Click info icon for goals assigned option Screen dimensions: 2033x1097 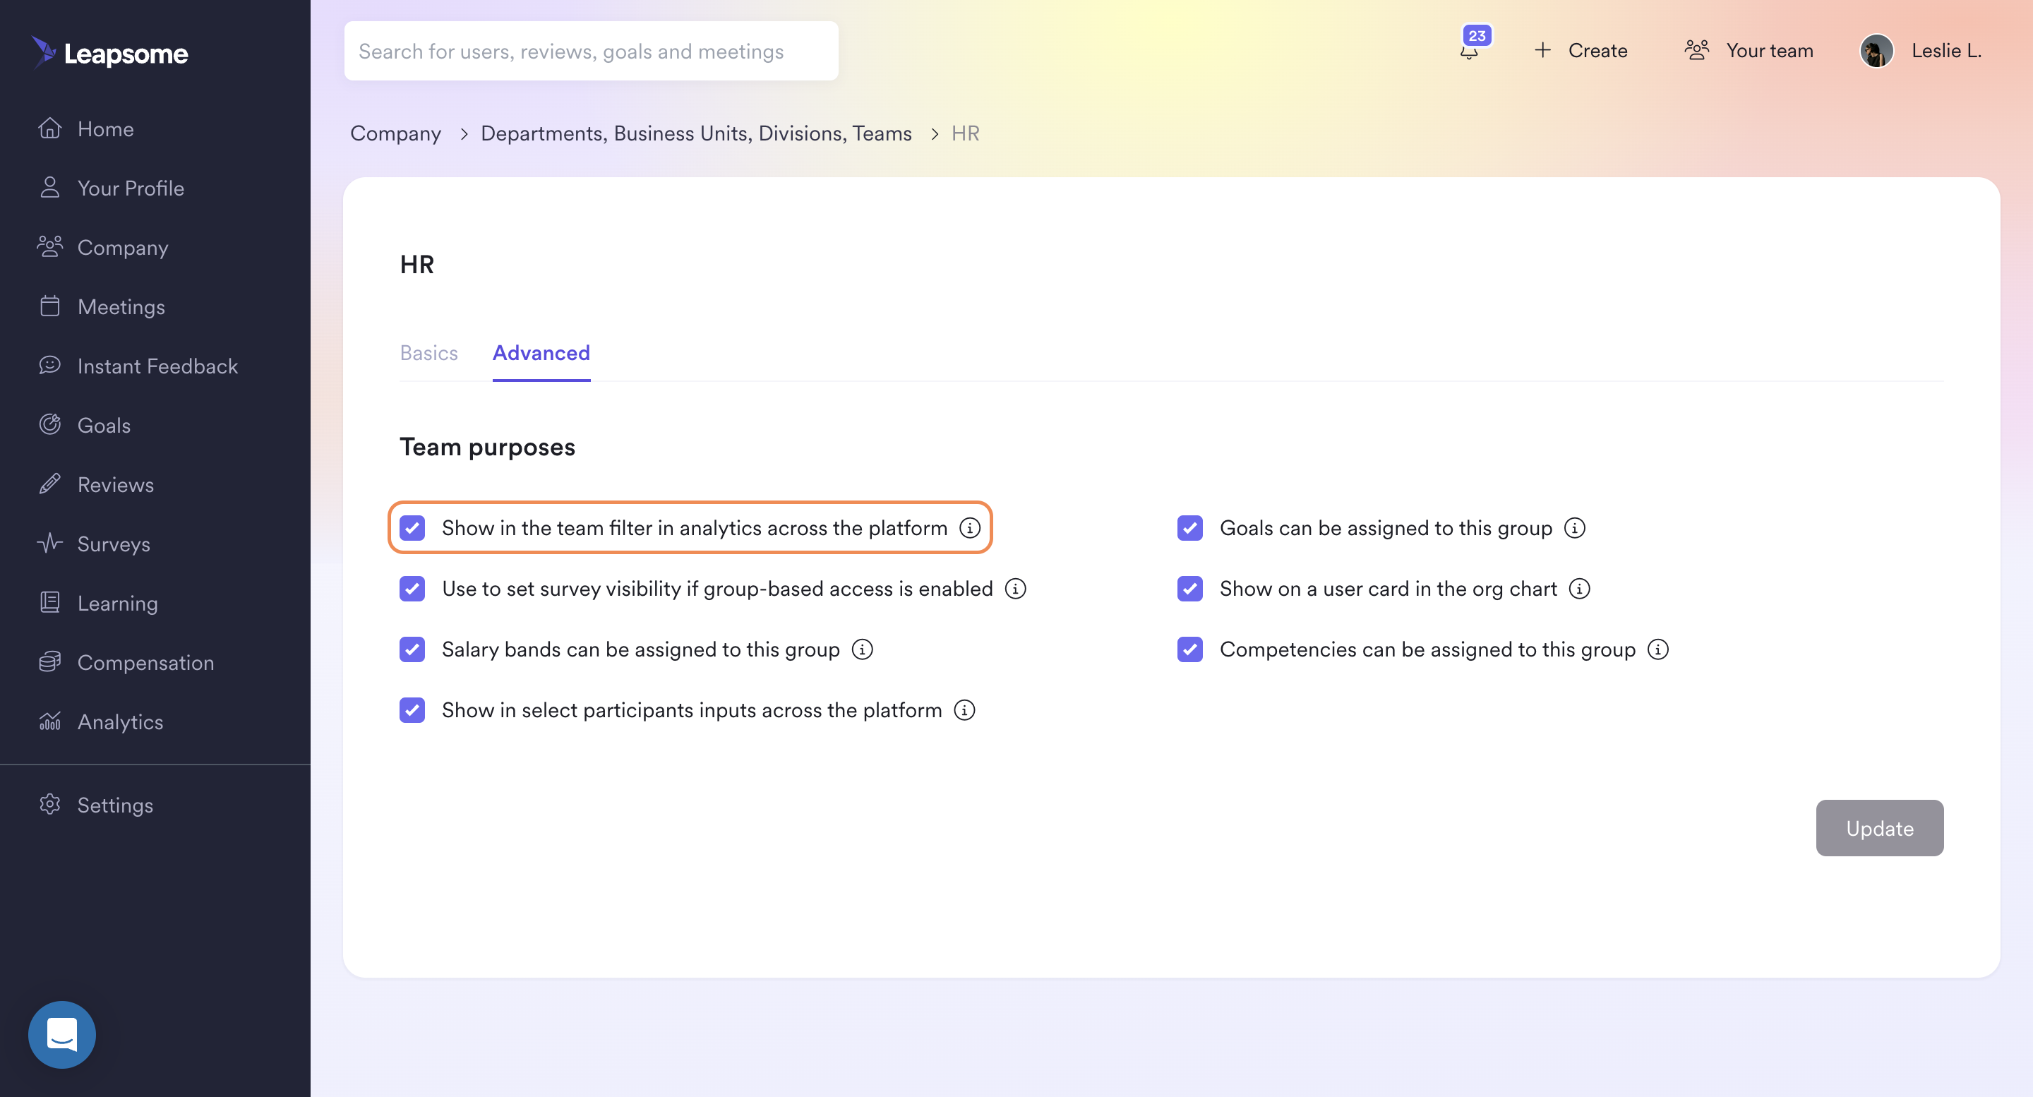tap(1574, 527)
